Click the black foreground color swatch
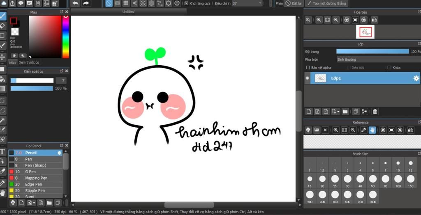 click(14, 21)
